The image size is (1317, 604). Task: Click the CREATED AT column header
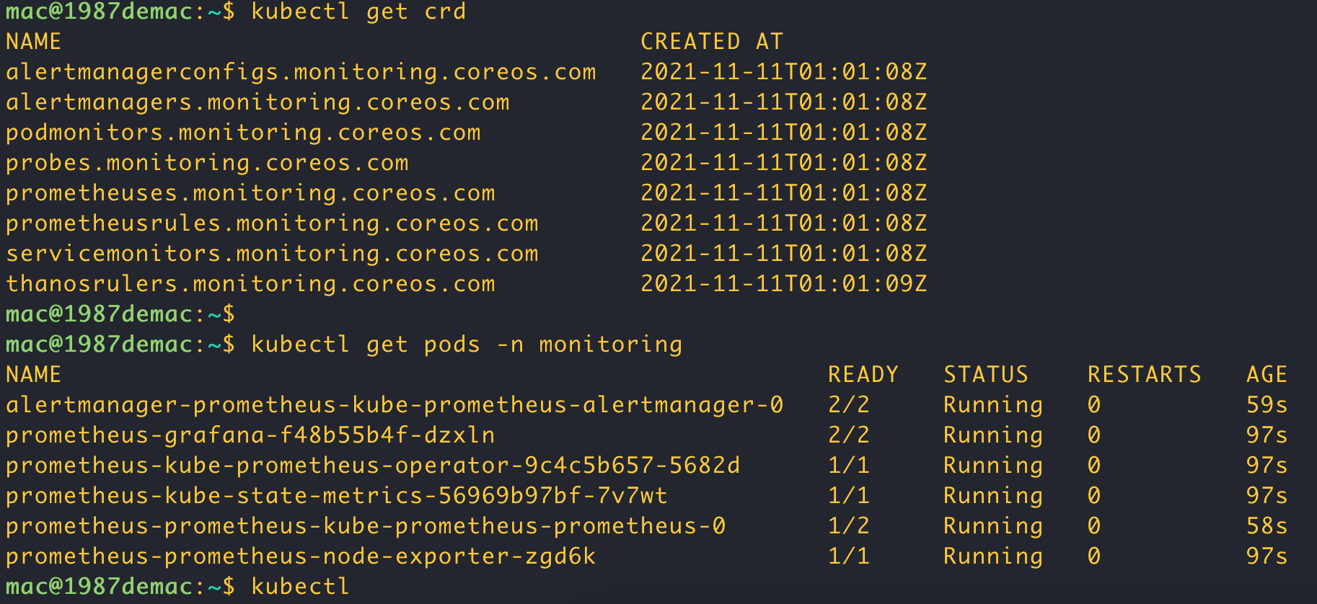[x=712, y=42]
